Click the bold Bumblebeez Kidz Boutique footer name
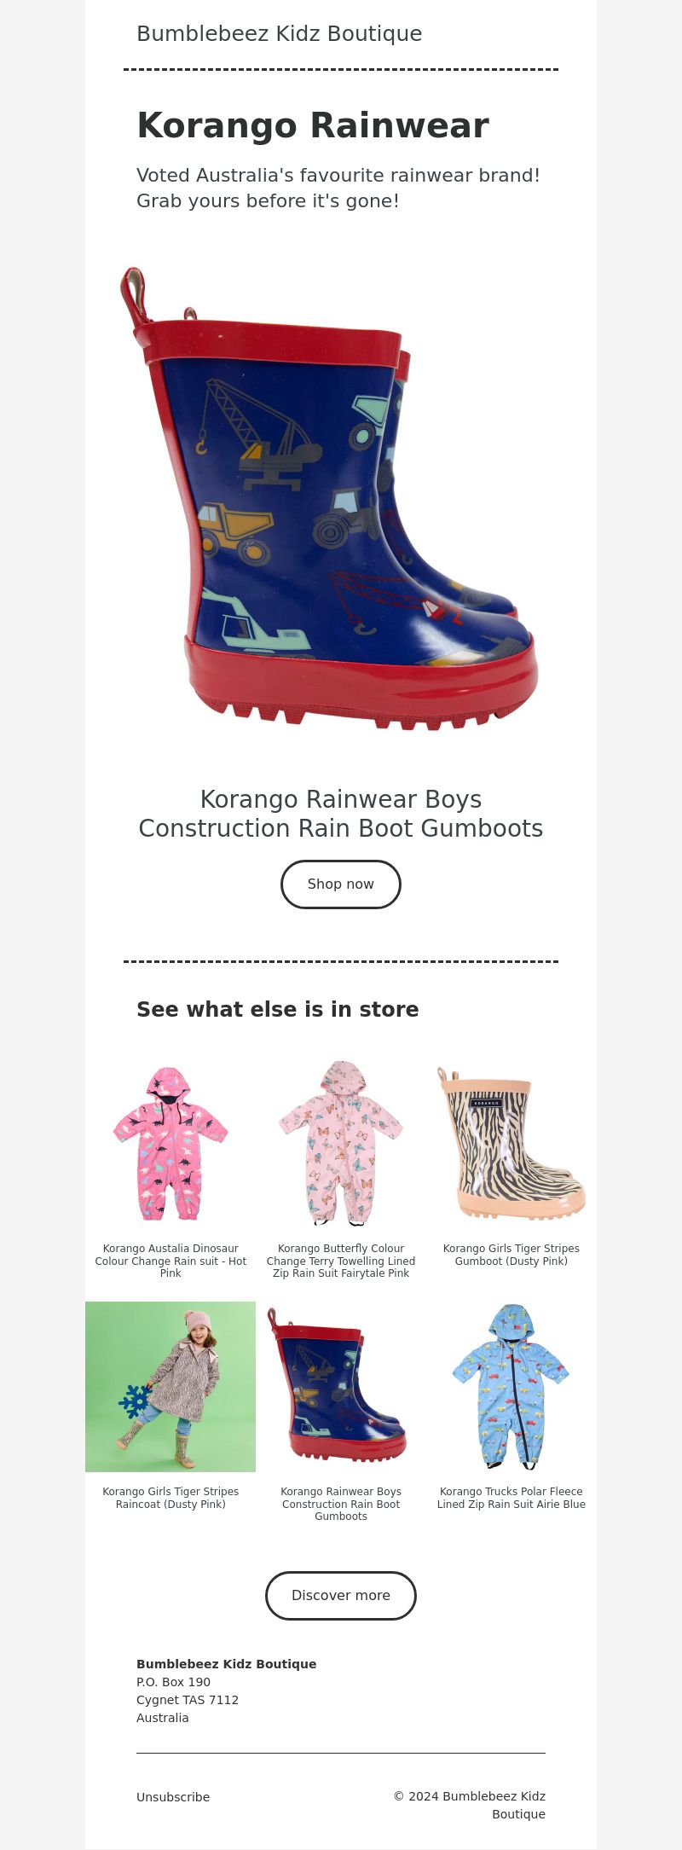This screenshot has width=682, height=1850. tap(226, 1664)
